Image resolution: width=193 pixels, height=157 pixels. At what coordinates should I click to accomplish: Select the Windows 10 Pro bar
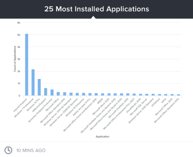coord(39,87)
